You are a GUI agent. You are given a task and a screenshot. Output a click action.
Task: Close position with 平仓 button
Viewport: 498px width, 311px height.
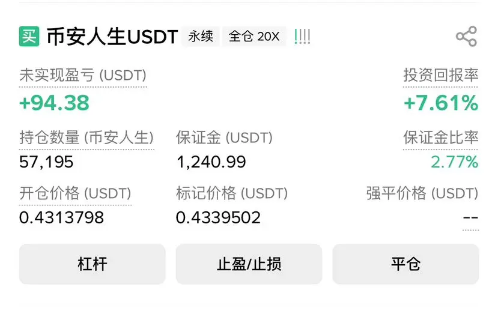click(x=405, y=264)
